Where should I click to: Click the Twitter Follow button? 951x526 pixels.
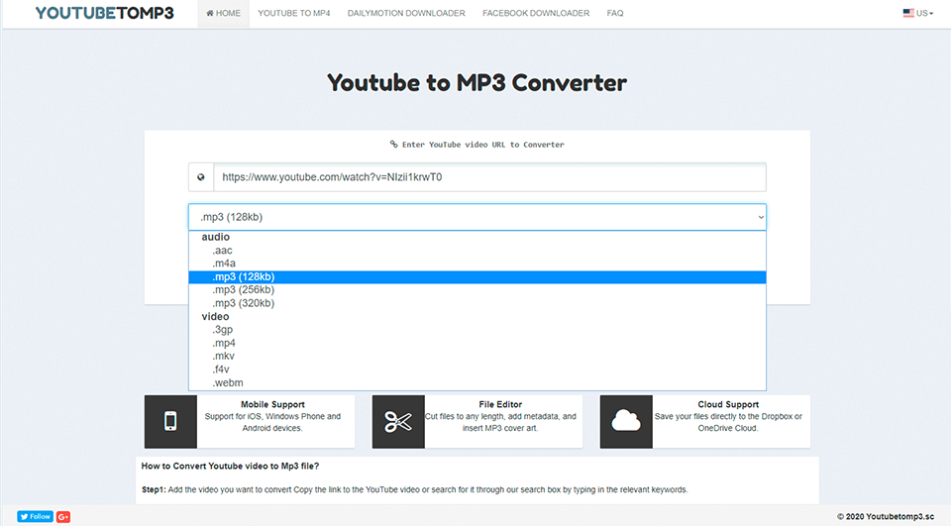pos(36,517)
